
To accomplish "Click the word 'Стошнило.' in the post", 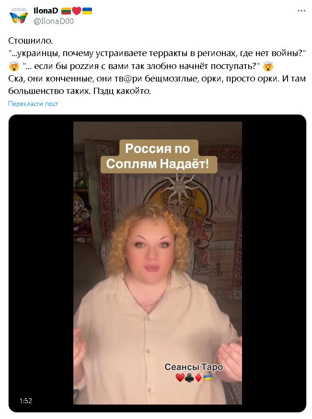I will click(31, 41).
